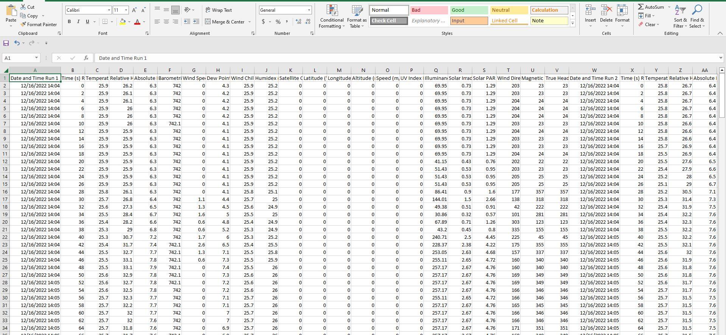Customize Quick Access Toolbar dropdown
The height and width of the screenshot is (335, 726).
click(x=46, y=43)
